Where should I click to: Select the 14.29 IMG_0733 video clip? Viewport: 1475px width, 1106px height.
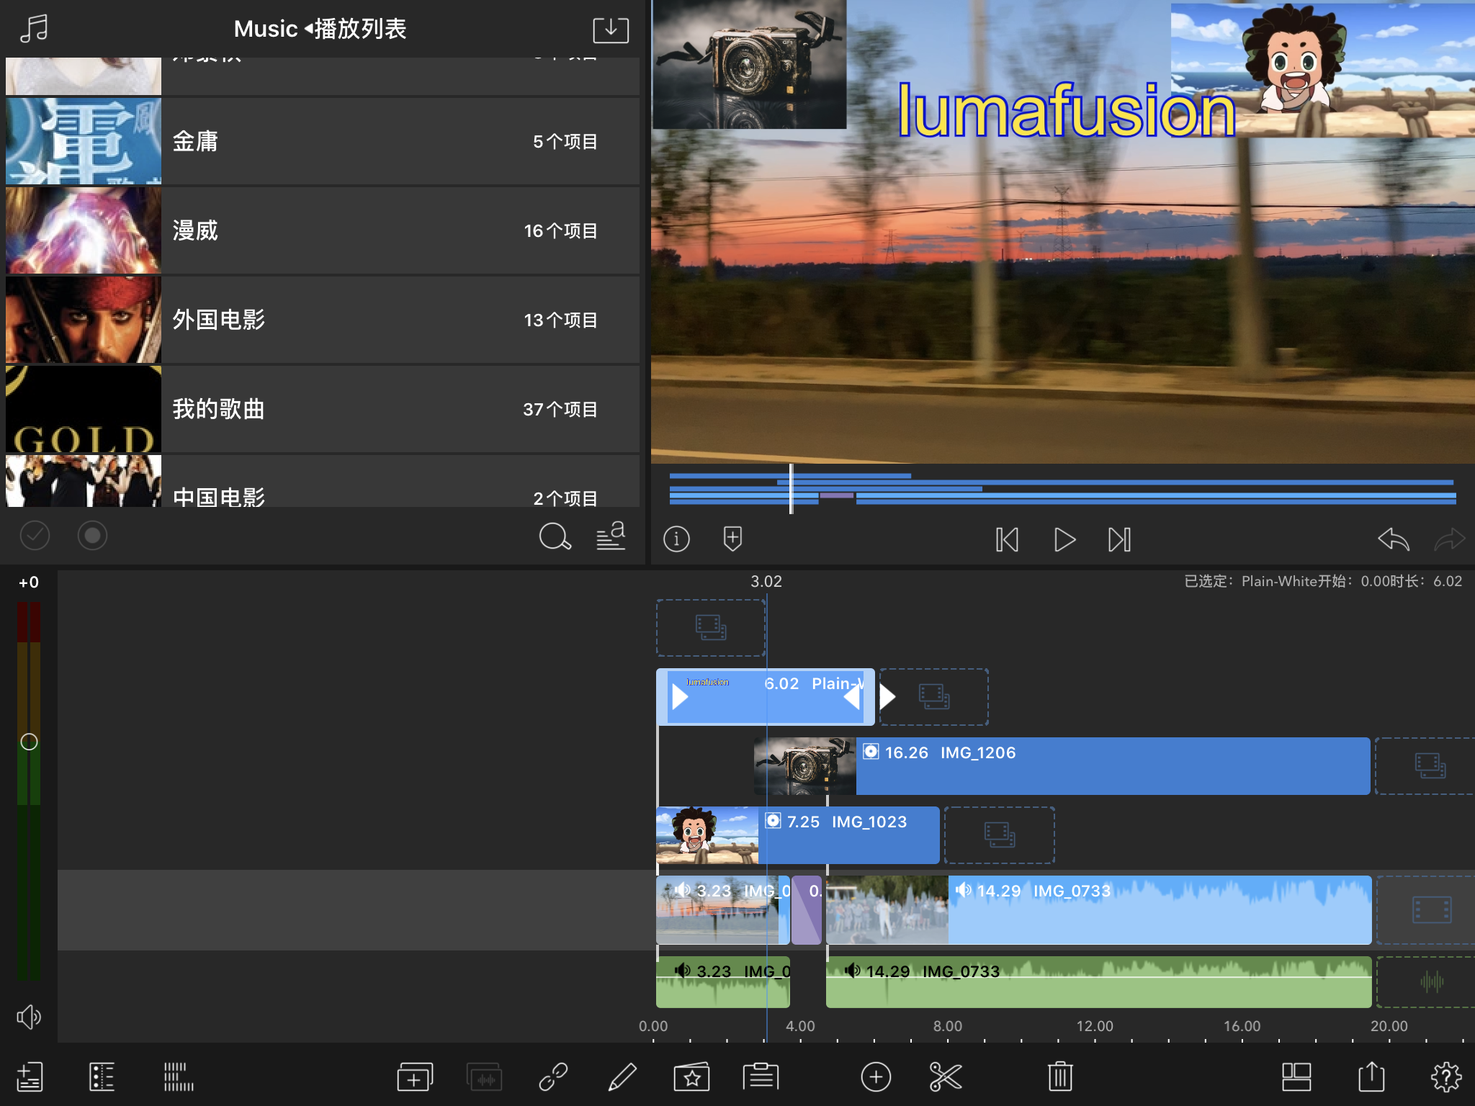(x=1099, y=910)
